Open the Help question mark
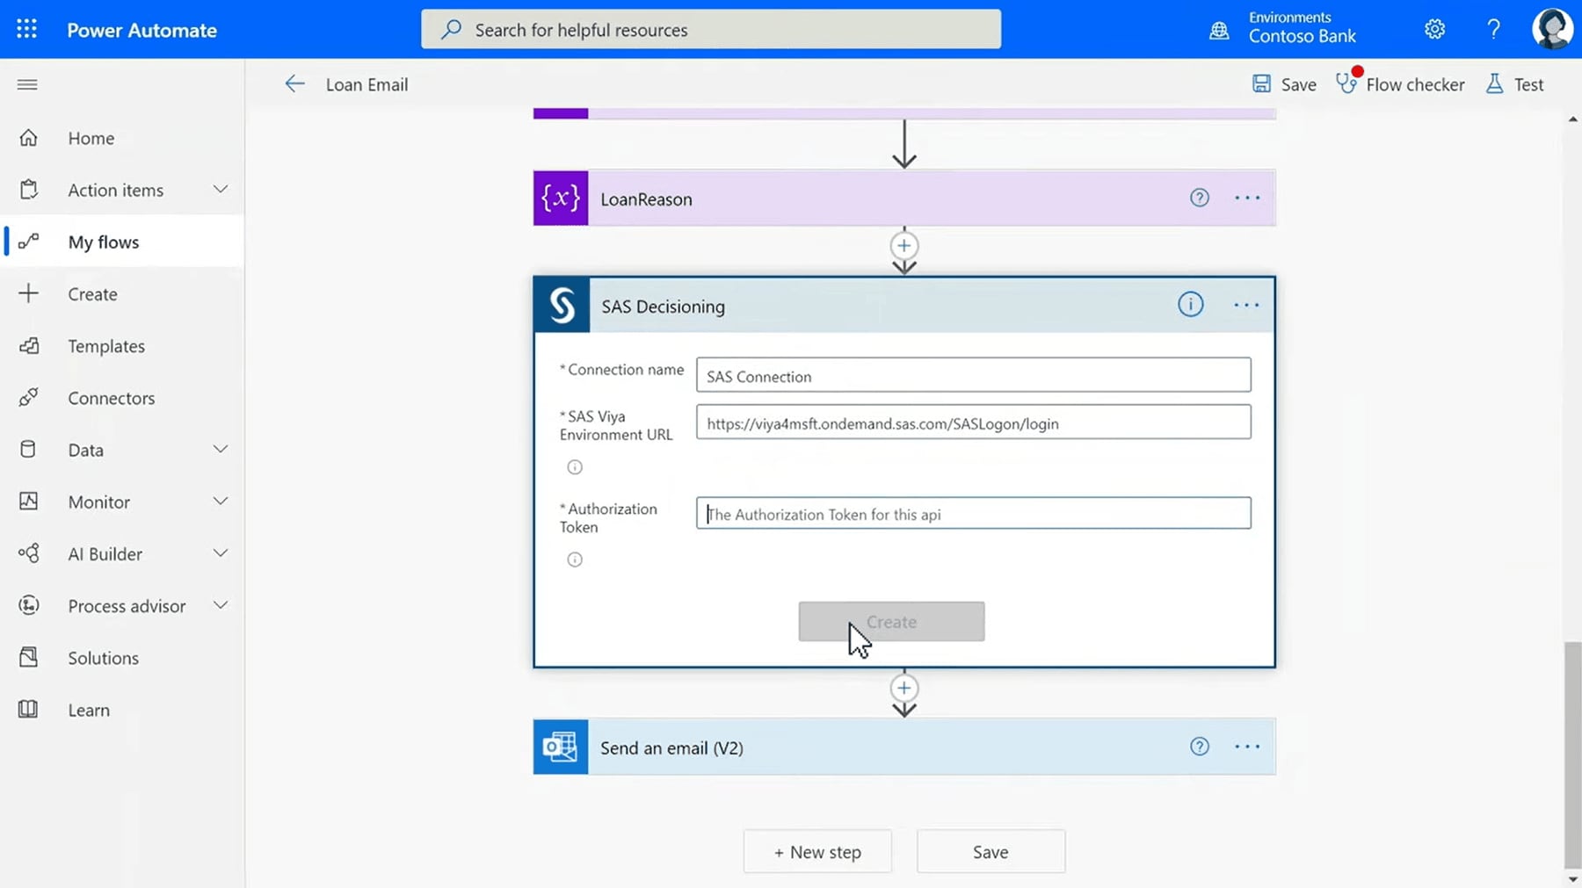Viewport: 1582px width, 888px height. [x=1493, y=29]
